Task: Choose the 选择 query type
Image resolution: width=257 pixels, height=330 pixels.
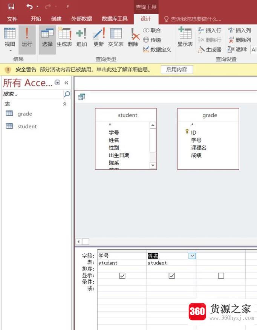Action: 47,40
